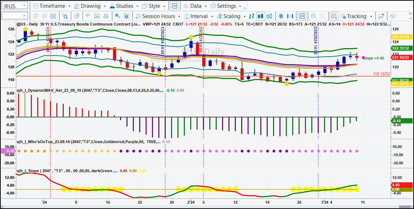The image size is (414, 209).
Task: Click the Slope =4.40 annotation
Action: 373,58
